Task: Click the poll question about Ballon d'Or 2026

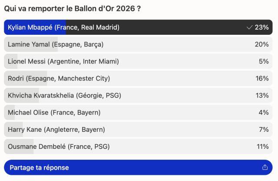Action: [x=73, y=9]
